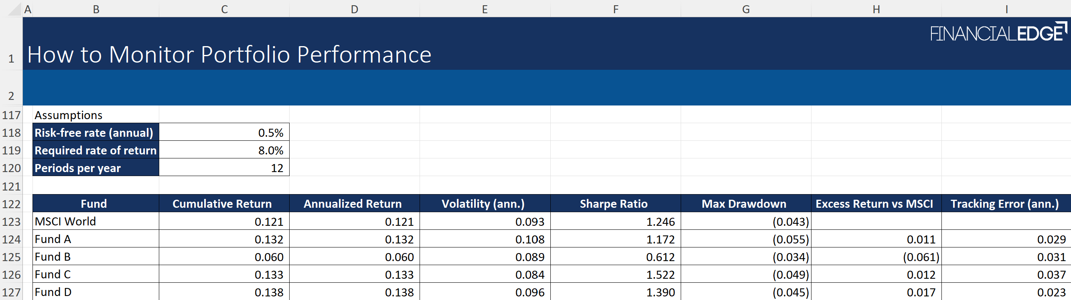Select column C header
1071x300 pixels.
[224, 9]
